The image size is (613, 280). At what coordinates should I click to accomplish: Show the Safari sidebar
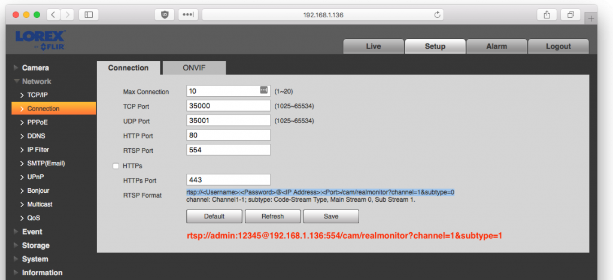click(x=89, y=15)
